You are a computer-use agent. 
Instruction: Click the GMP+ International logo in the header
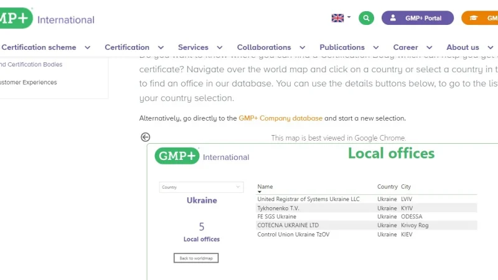pyautogui.click(x=47, y=19)
